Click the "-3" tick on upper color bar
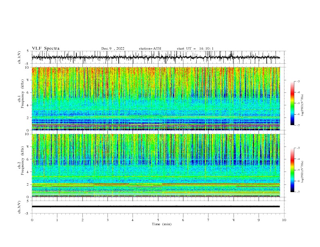 coord(298,81)
